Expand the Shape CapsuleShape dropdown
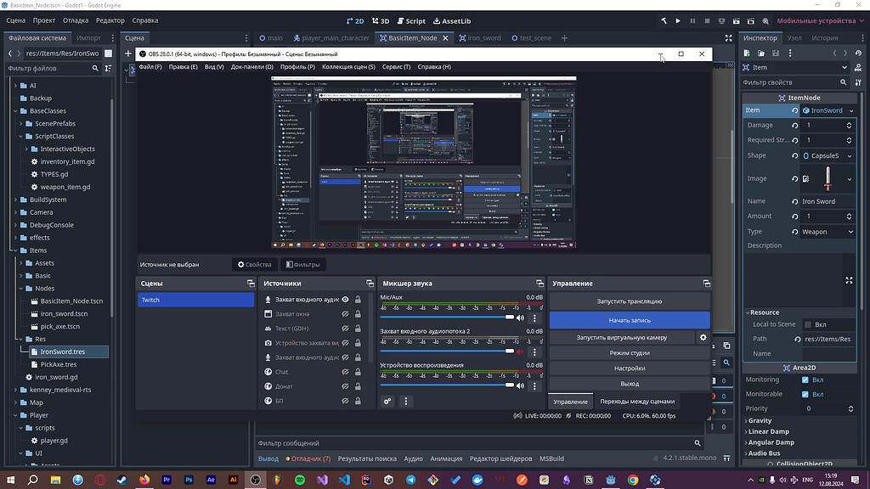This screenshot has width=870, height=489. click(826, 155)
